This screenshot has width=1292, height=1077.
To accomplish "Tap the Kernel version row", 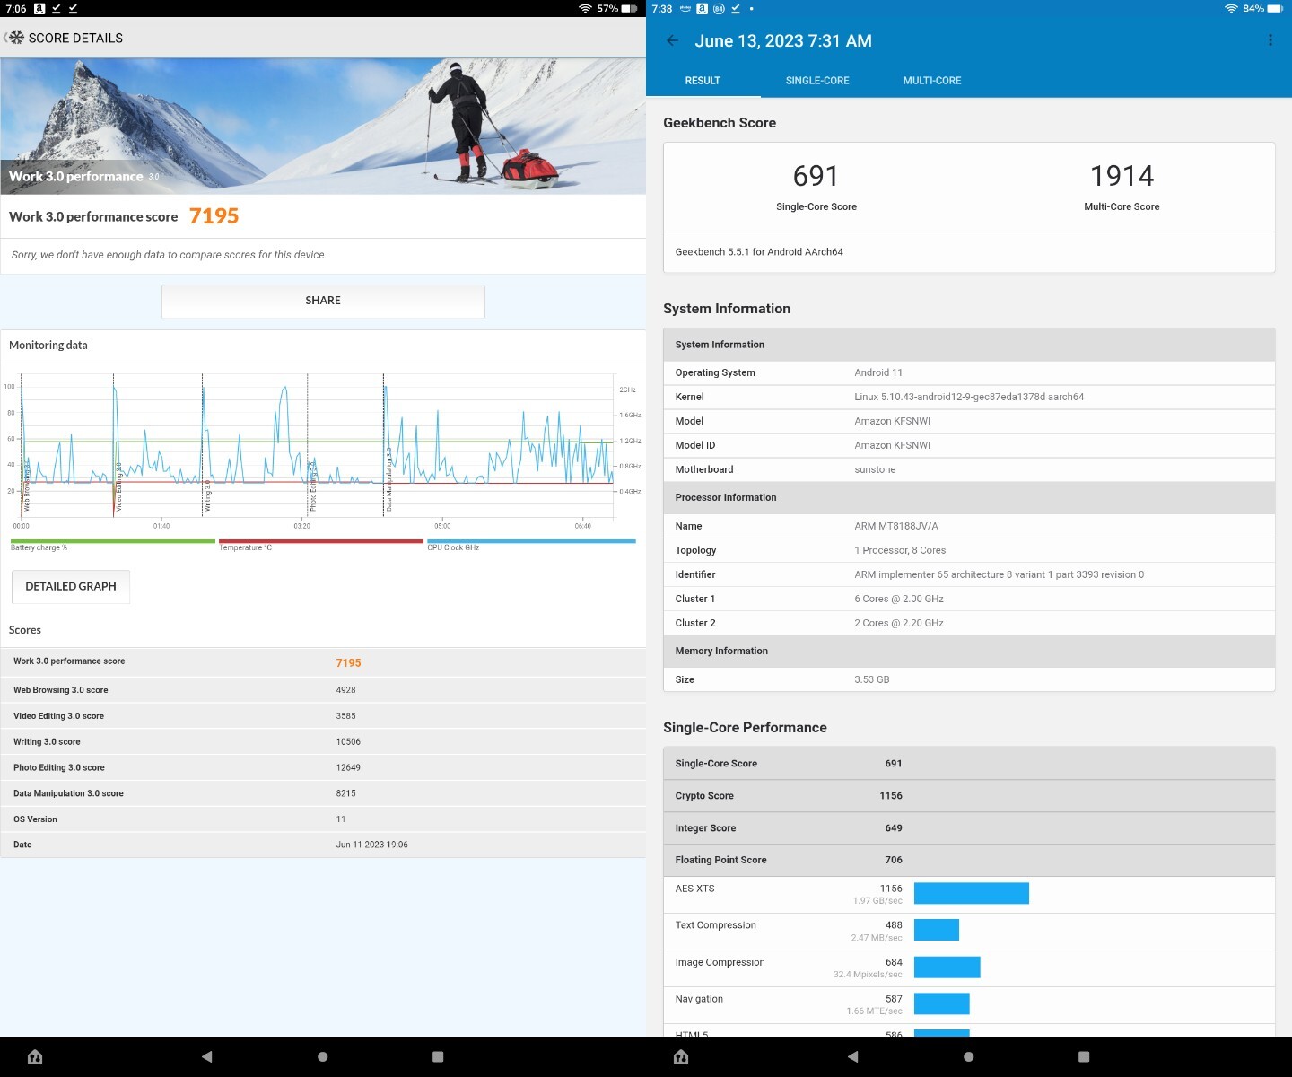I will coord(969,397).
